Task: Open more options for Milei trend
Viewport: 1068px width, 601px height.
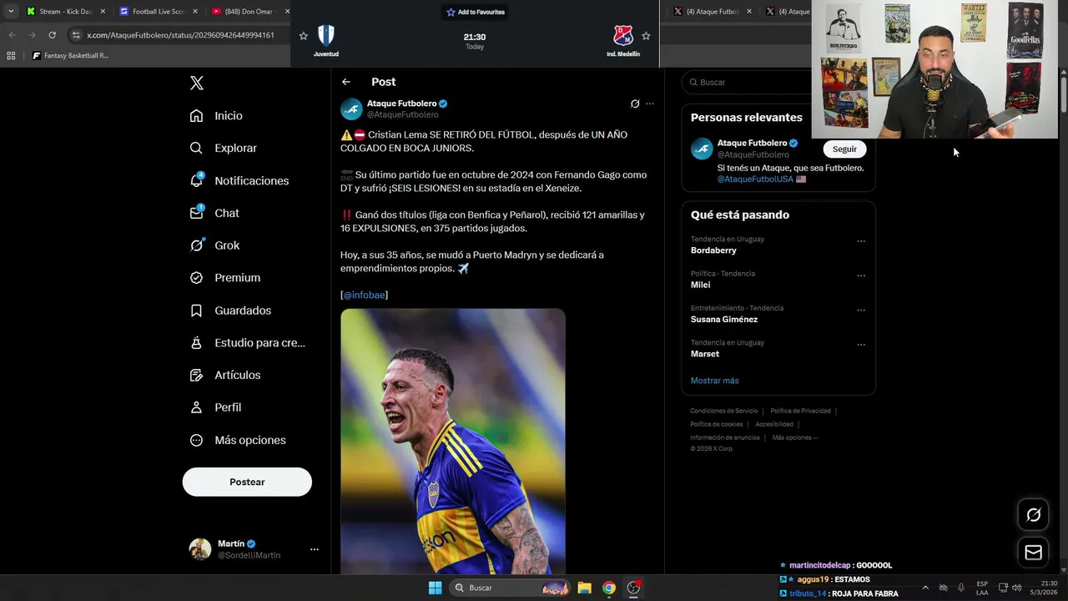Action: [x=861, y=276]
